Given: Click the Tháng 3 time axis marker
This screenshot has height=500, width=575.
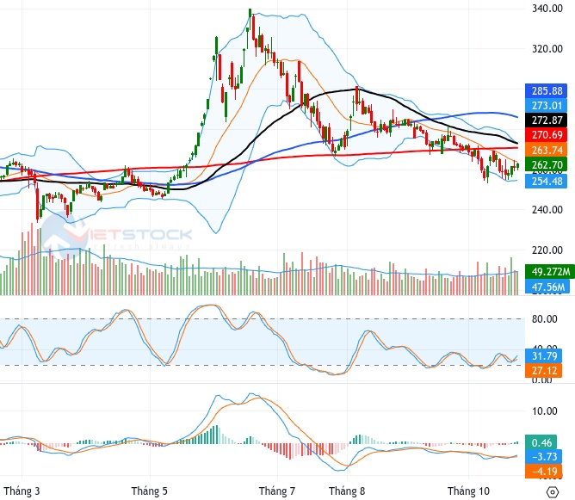Looking at the screenshot, I should click(22, 491).
